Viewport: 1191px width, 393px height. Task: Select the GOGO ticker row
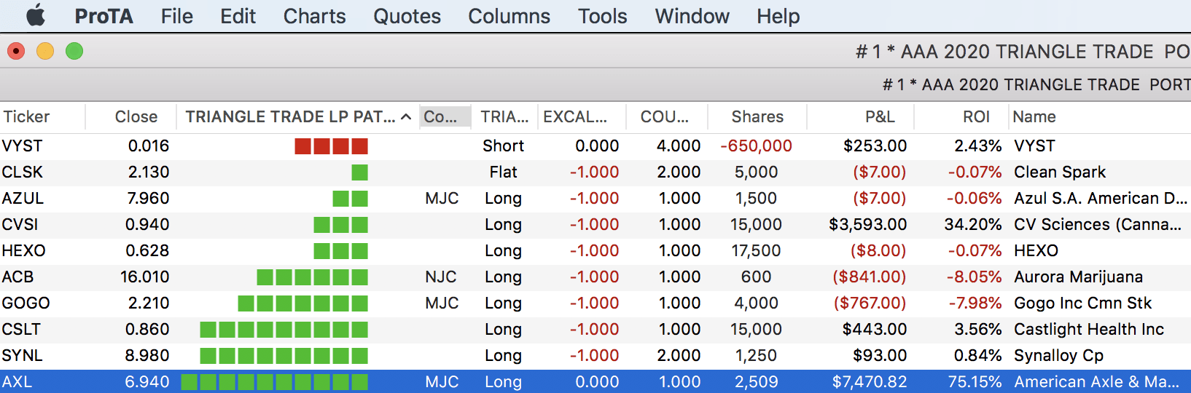click(595, 303)
